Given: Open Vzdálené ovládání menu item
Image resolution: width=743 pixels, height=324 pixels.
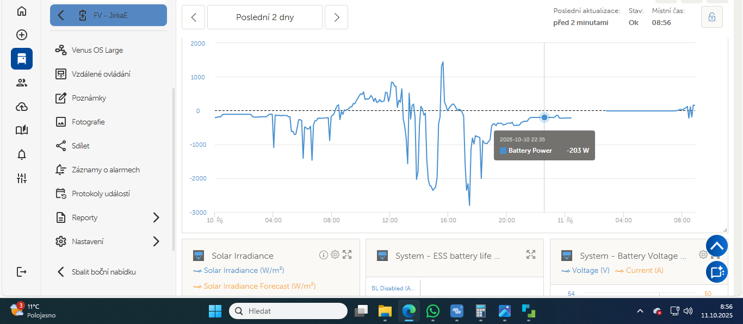Looking at the screenshot, I should 101,74.
